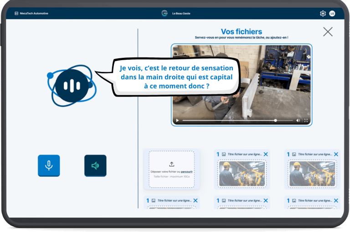Remove second-row left file card
The image size is (350, 232).
point(196,201)
